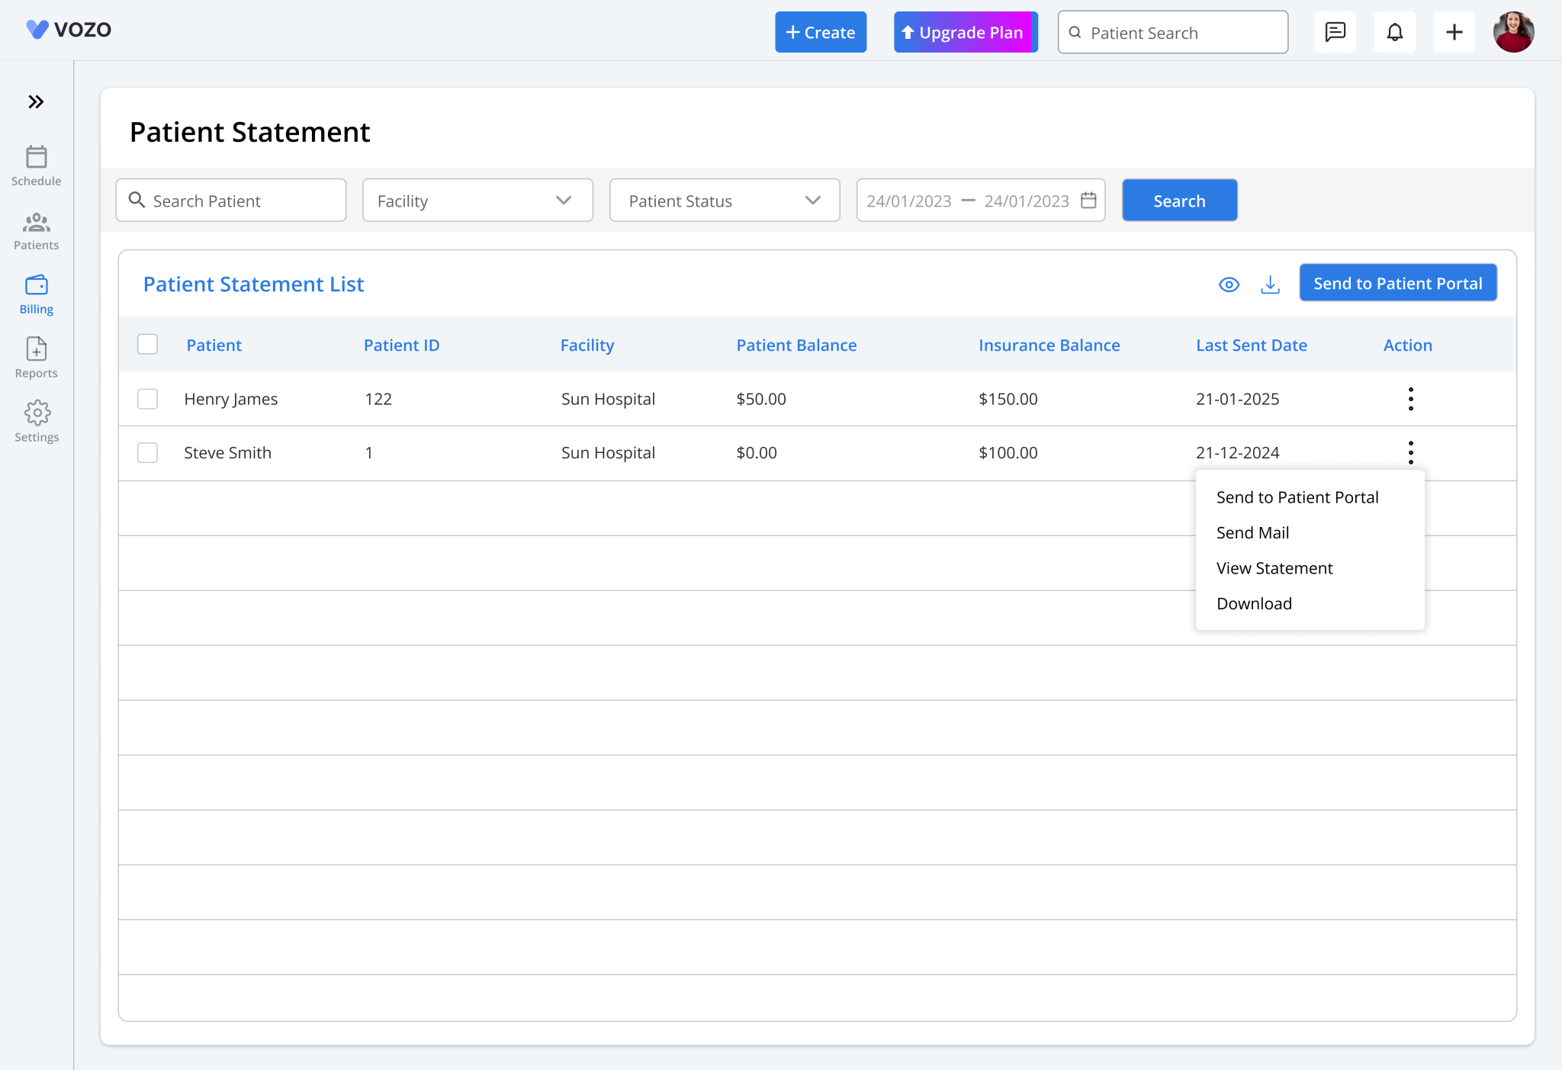Select Send Mail from action menu
This screenshot has width=1562, height=1070.
[x=1252, y=532]
